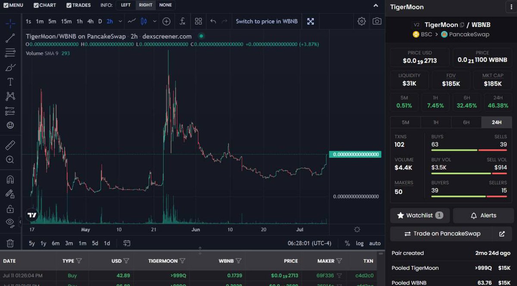Lock all drawing tools
Screen dimensions: 517x286
(10, 209)
